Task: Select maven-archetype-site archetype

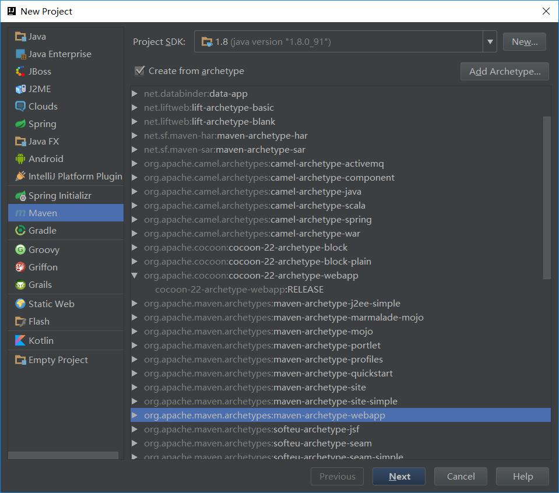Action: [x=255, y=388]
